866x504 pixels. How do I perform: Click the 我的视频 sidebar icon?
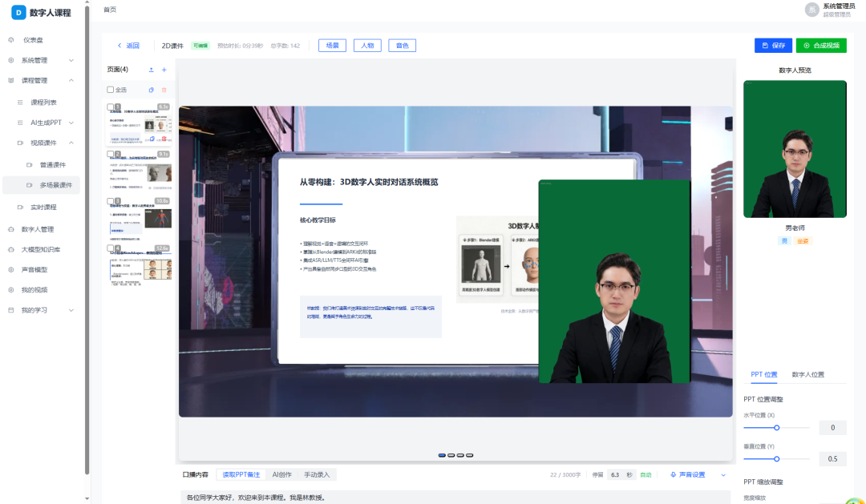click(x=11, y=290)
